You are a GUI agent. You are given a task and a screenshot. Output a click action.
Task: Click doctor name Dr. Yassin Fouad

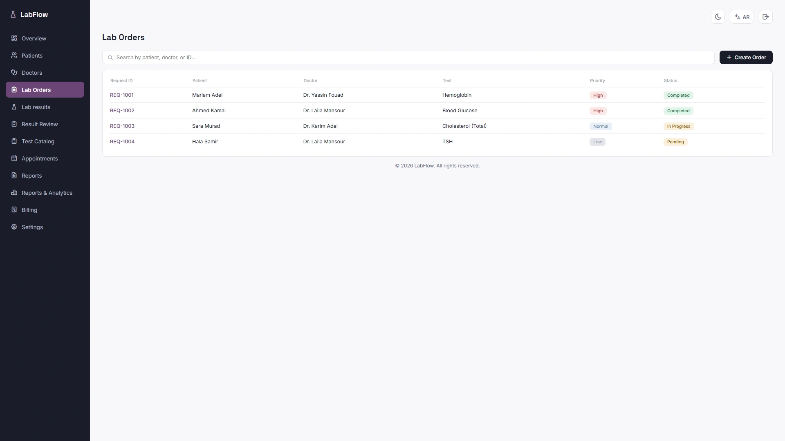pos(323,95)
